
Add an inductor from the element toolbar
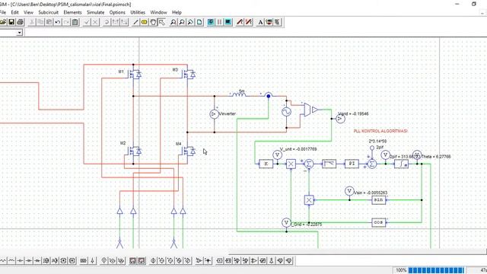tap(11, 260)
